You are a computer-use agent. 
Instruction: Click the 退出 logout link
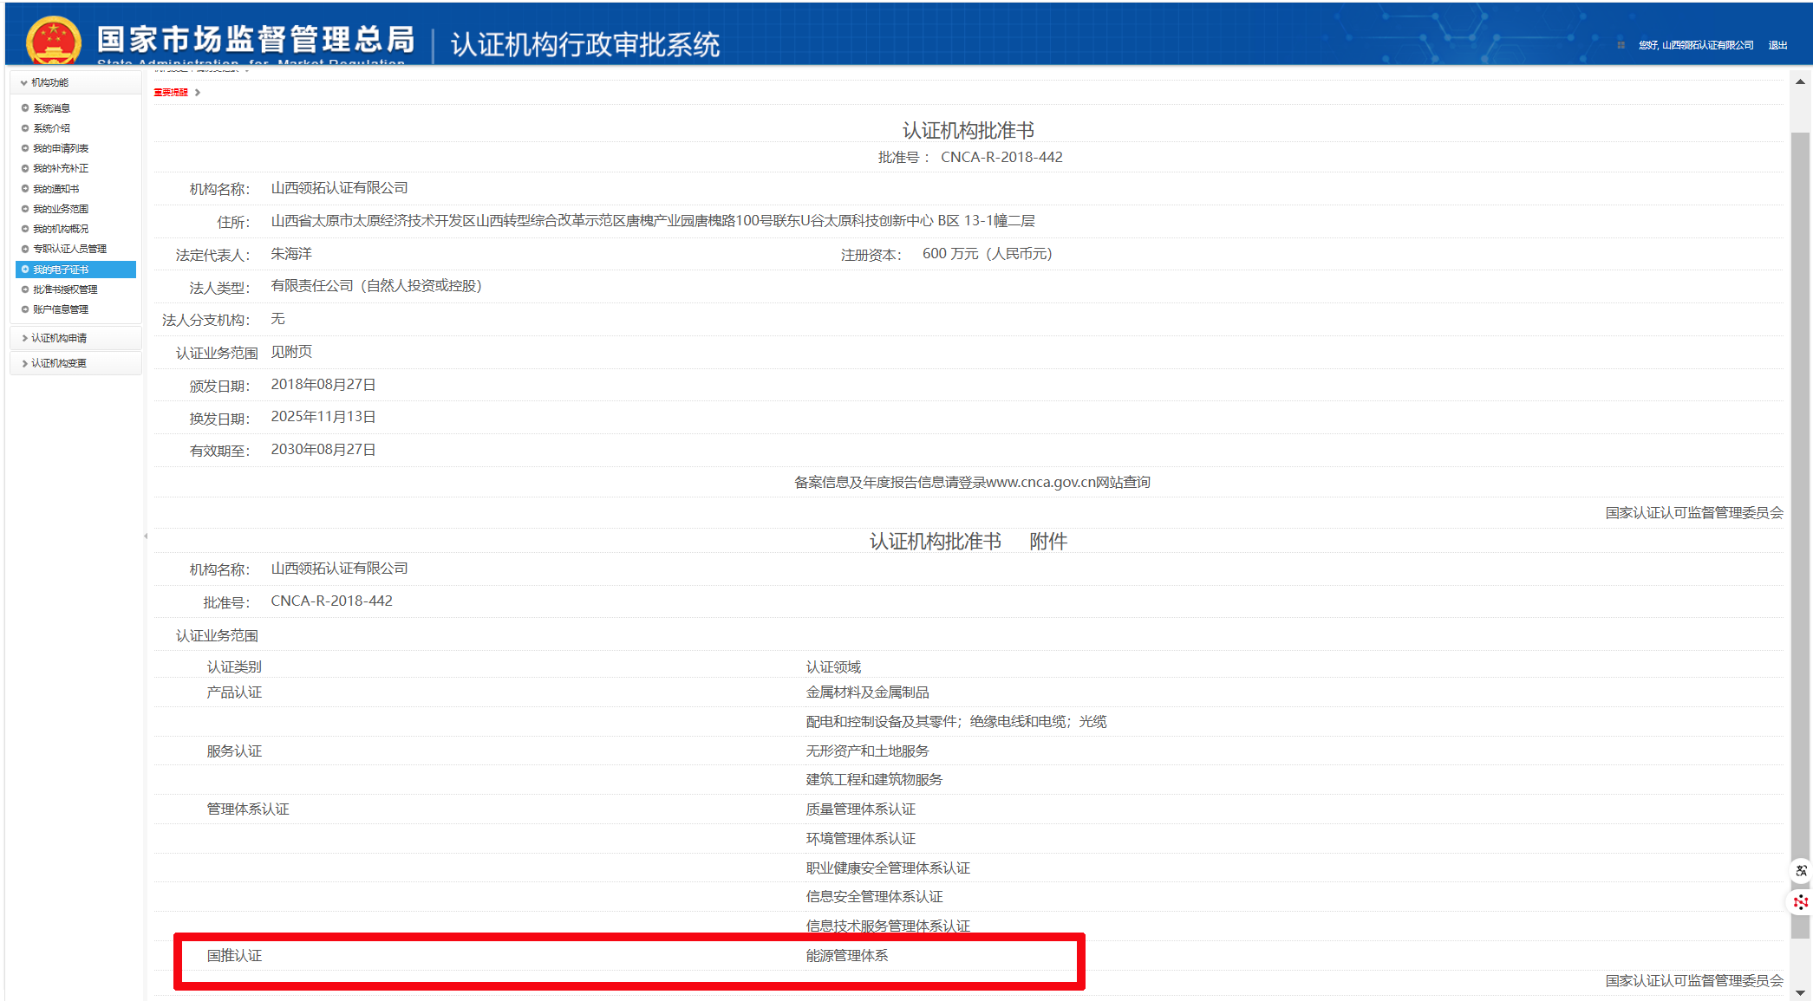coord(1777,45)
